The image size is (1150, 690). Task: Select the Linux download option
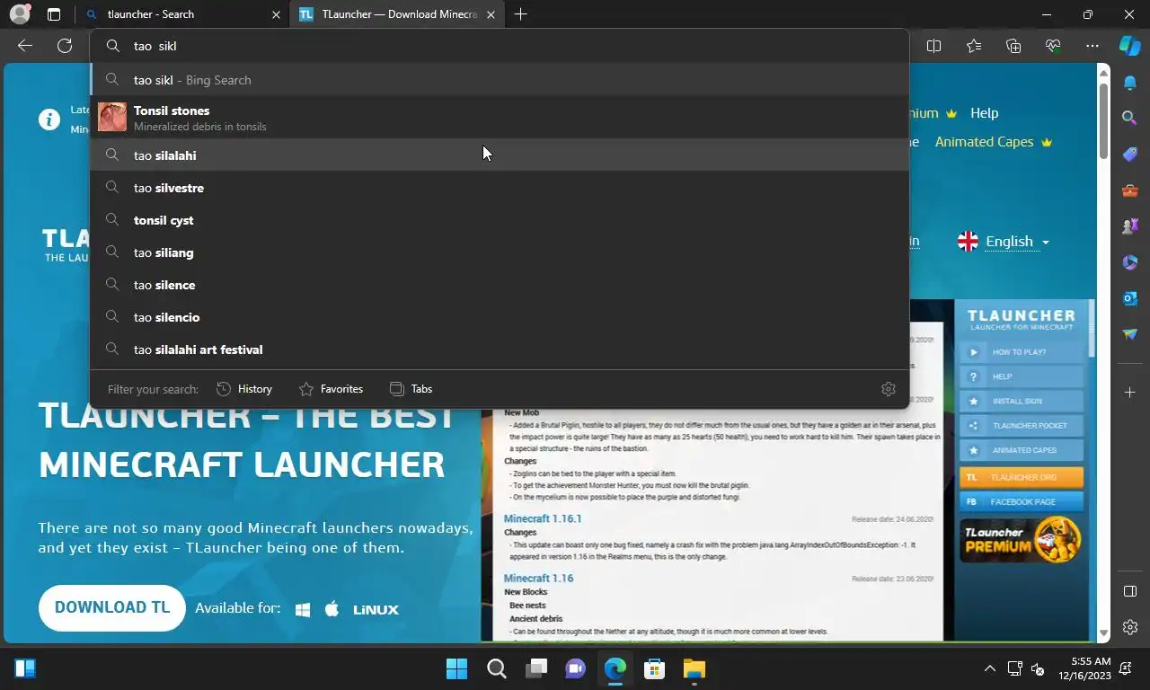[376, 609]
